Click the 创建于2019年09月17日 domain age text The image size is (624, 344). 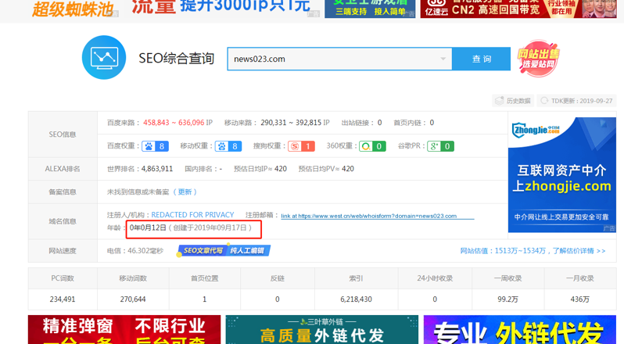point(210,228)
